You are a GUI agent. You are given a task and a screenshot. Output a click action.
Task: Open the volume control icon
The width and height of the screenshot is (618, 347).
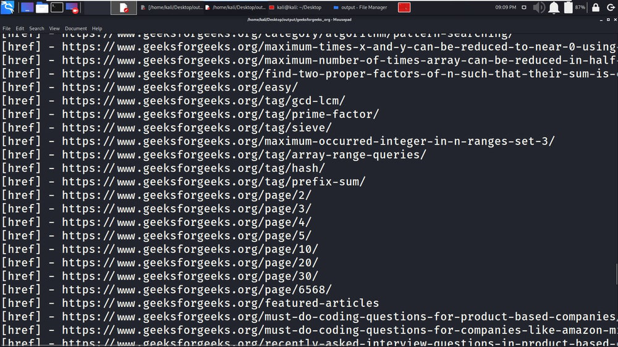pyautogui.click(x=539, y=7)
